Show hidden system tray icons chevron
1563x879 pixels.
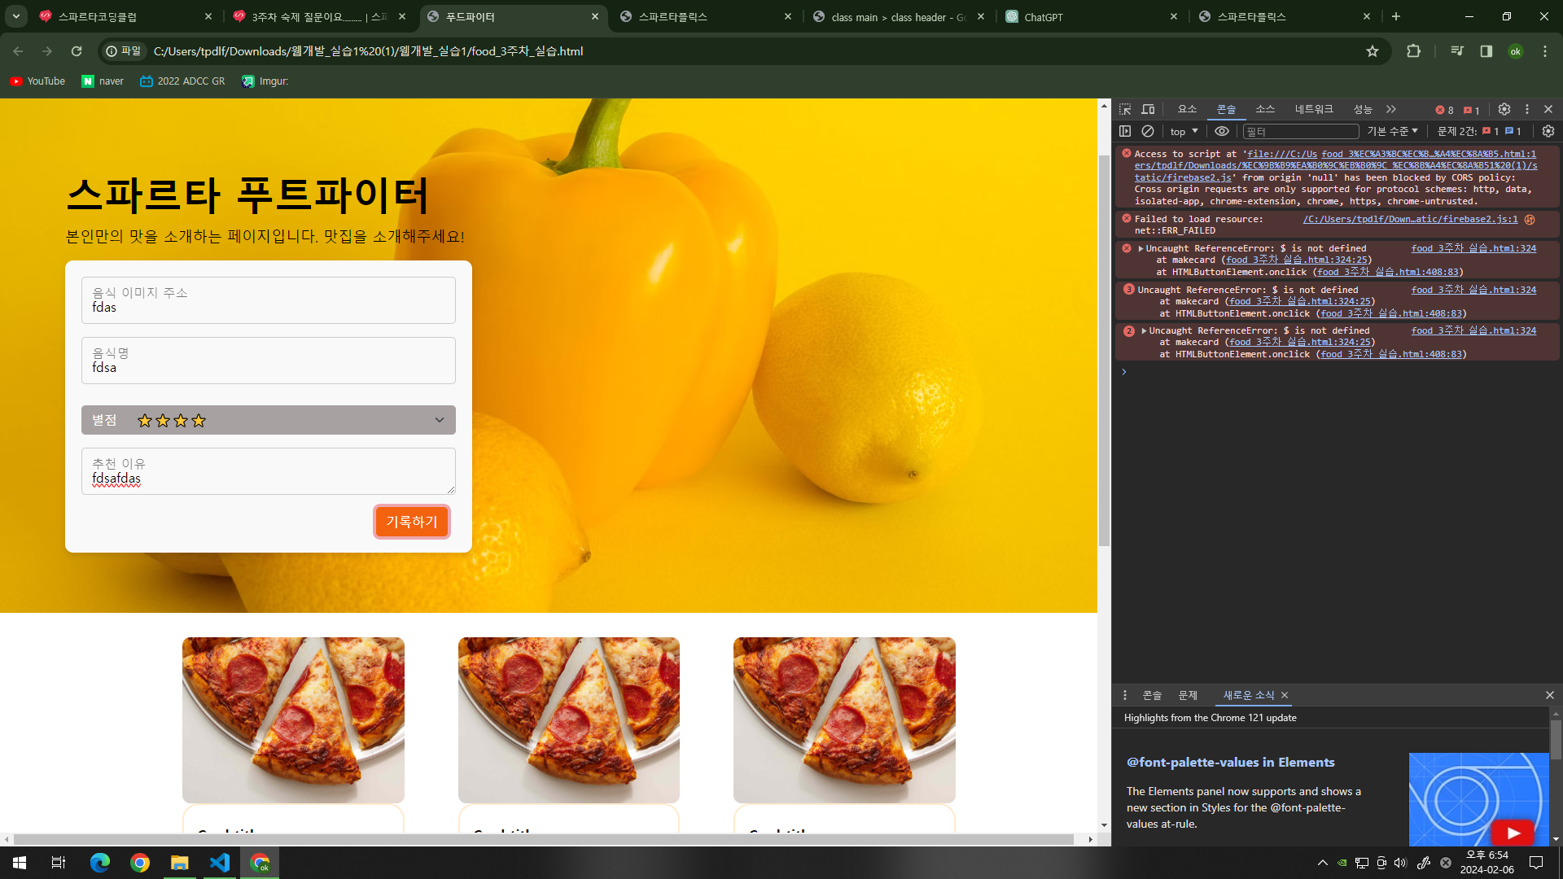1322,863
